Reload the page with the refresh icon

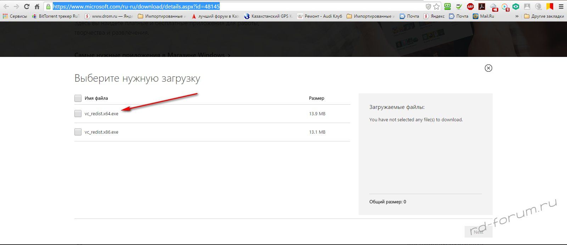27,6
